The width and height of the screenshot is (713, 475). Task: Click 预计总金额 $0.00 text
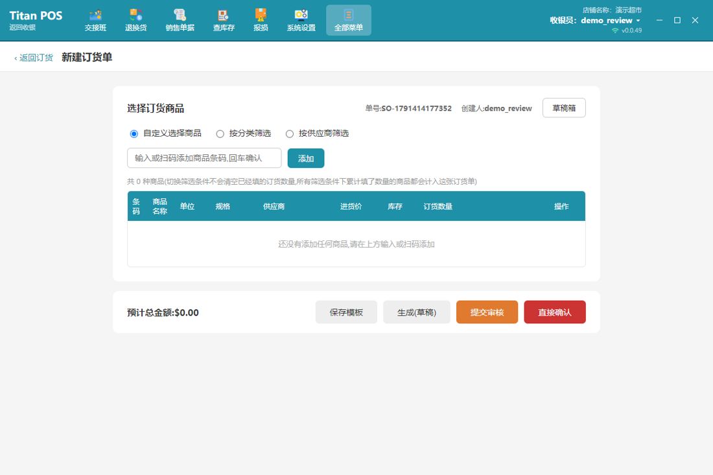tap(163, 313)
